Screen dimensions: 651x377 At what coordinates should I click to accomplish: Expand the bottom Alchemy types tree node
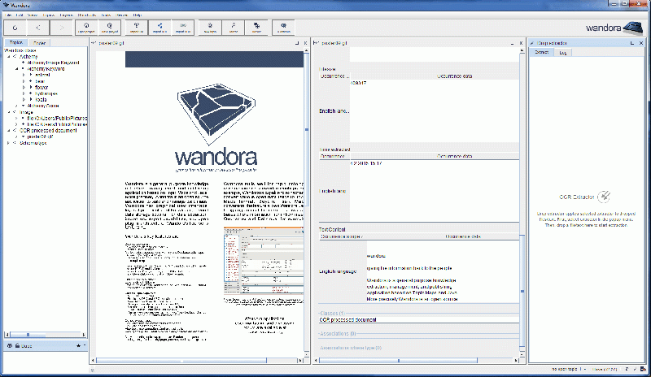click(x=8, y=143)
